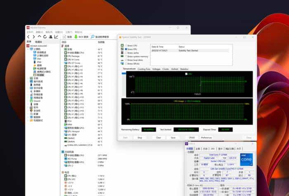Toggle the CPU legend checkbox in temperature graph
Image resolution: width=289 pixels, height=196 pixels.
(187, 74)
